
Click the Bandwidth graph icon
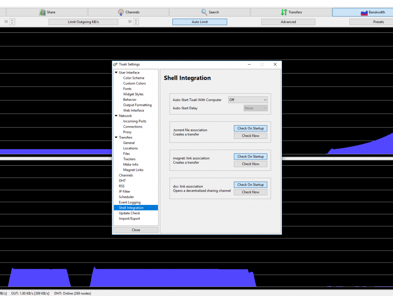coord(364,12)
